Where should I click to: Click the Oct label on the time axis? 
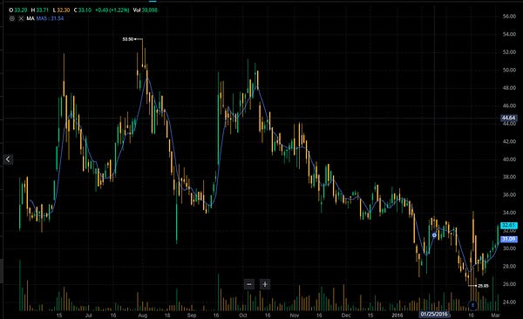pyautogui.click(x=243, y=316)
